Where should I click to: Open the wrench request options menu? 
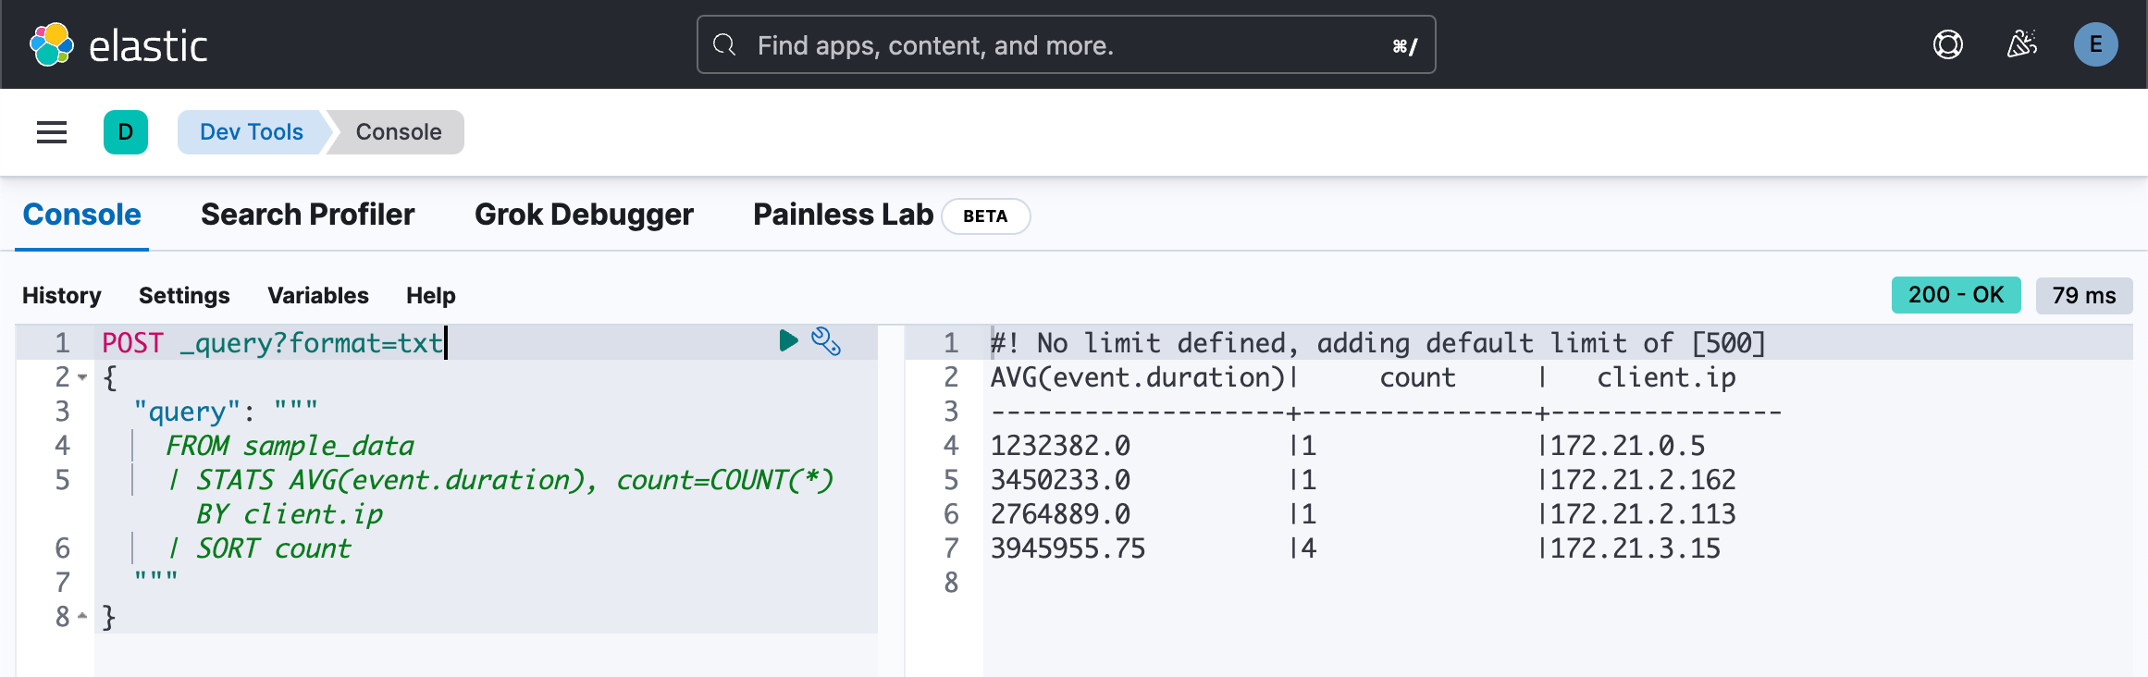click(825, 341)
